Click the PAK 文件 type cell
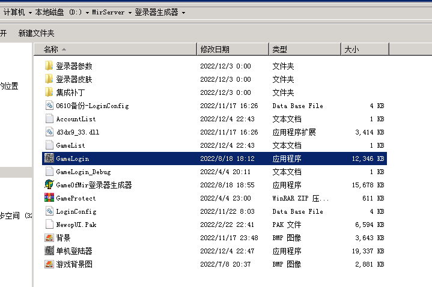This screenshot has width=432, height=287. (287, 225)
